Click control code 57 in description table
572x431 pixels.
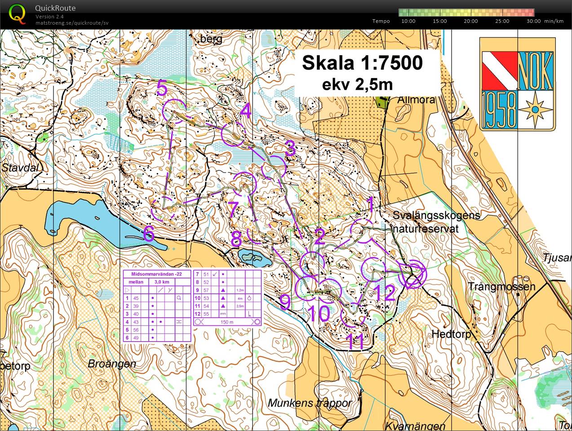coord(206,290)
